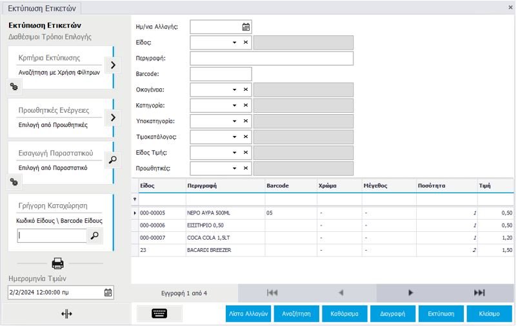The height and width of the screenshot is (326, 518).
Task: Click the magnifier next to Εισαγωγή Παραστατικού
Action: 112,160
